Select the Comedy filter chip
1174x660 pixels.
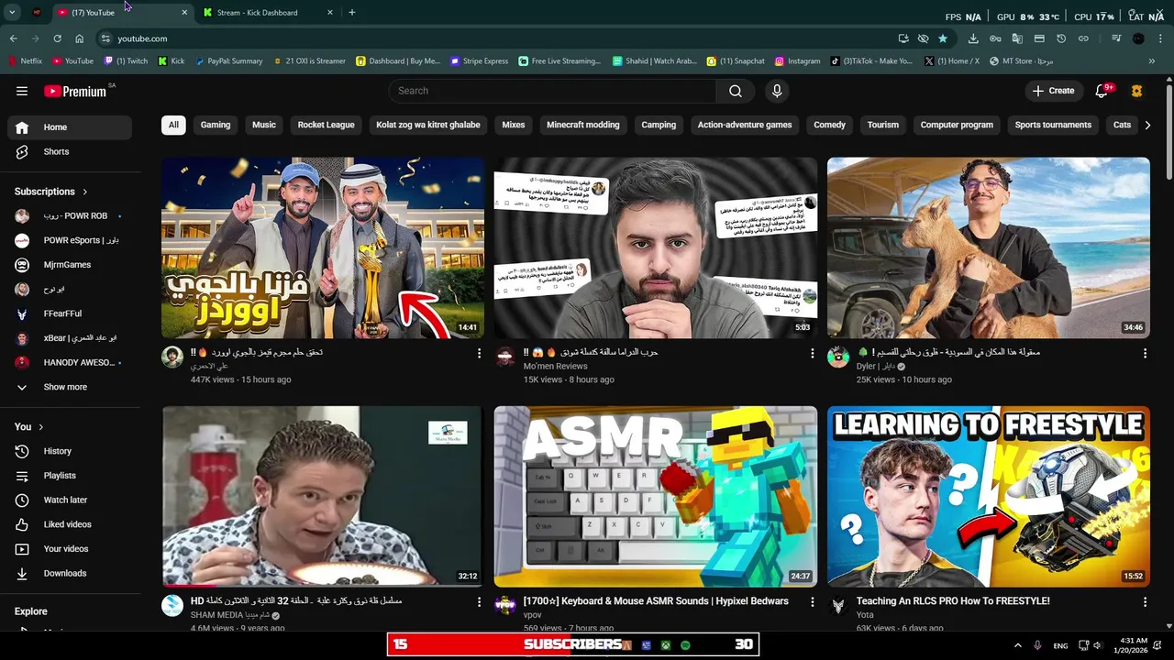(829, 125)
